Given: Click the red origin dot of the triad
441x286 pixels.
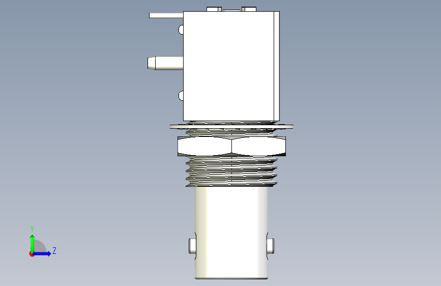Looking at the screenshot, I should click(x=32, y=254).
